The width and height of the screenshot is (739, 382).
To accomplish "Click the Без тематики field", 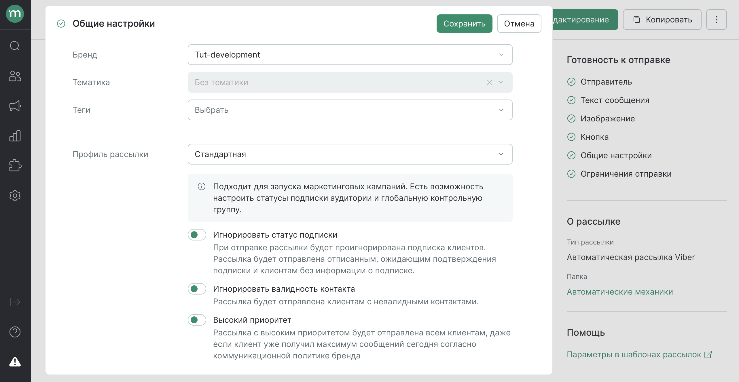I will click(350, 82).
